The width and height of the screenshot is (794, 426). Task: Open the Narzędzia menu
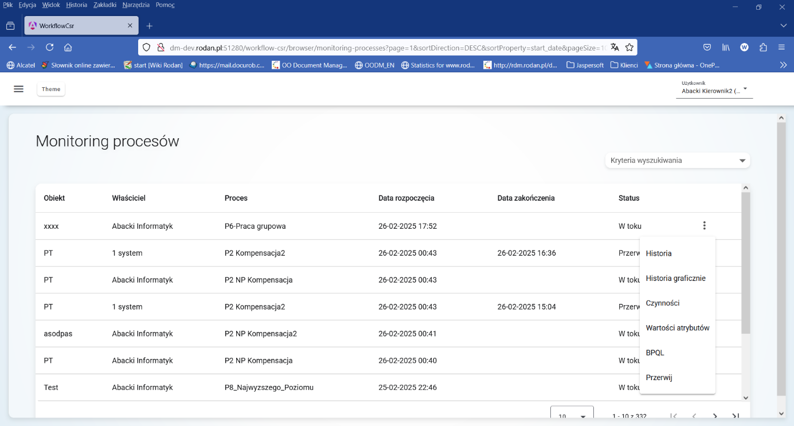coord(137,5)
